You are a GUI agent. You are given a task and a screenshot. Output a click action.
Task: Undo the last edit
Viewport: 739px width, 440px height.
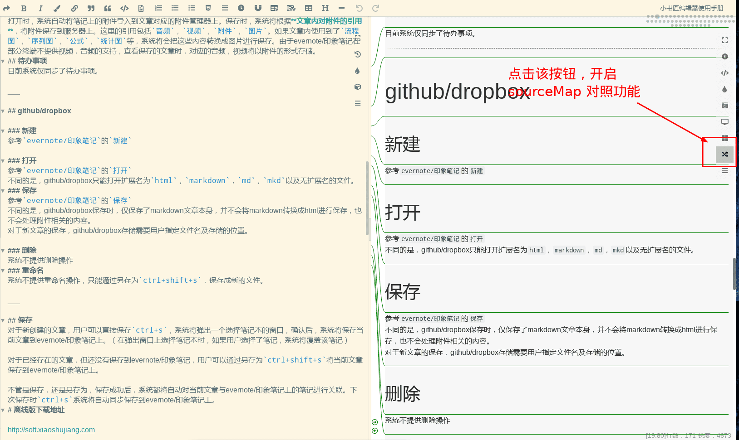point(359,8)
